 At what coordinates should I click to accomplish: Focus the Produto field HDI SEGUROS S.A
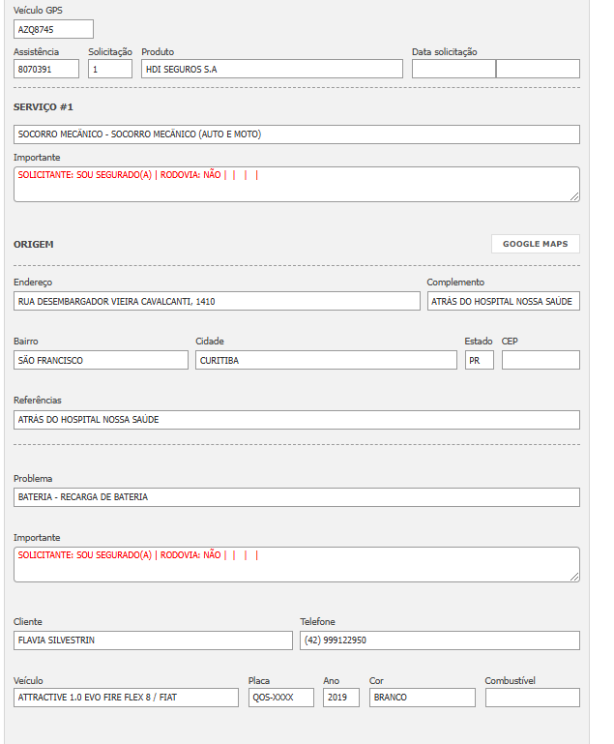272,69
